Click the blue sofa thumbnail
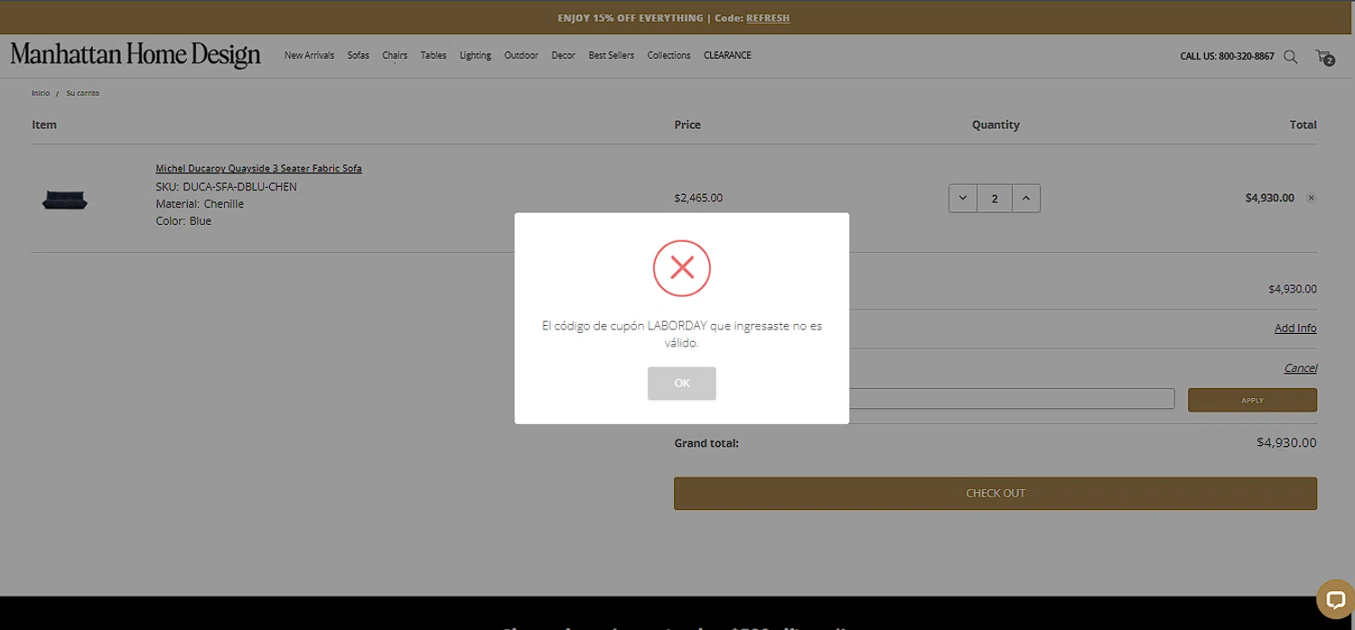Image resolution: width=1355 pixels, height=630 pixels. (64, 199)
